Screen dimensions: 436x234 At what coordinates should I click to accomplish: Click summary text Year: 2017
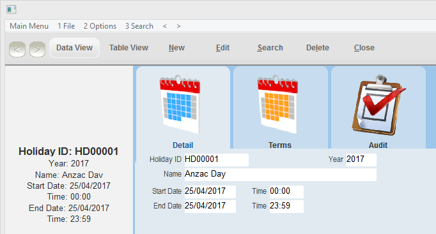[x=68, y=164]
